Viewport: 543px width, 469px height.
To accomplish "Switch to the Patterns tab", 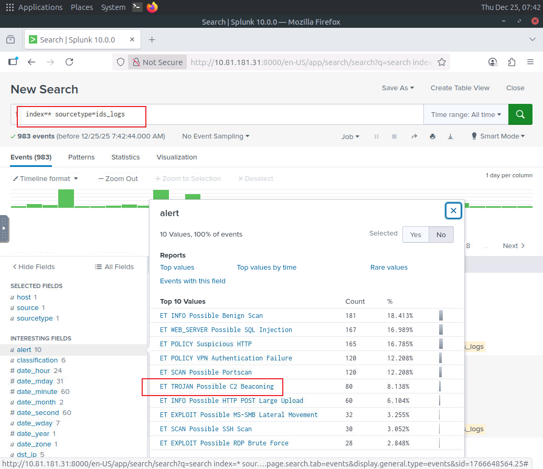I will [81, 157].
